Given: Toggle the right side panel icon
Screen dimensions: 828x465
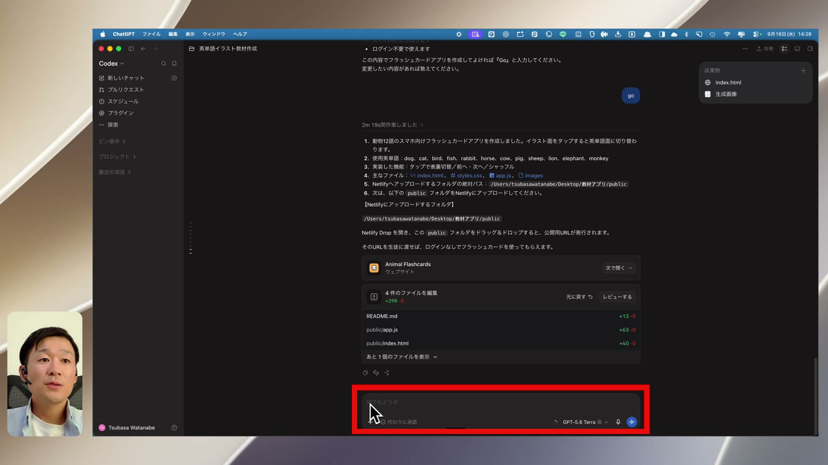Looking at the screenshot, I should (810, 49).
